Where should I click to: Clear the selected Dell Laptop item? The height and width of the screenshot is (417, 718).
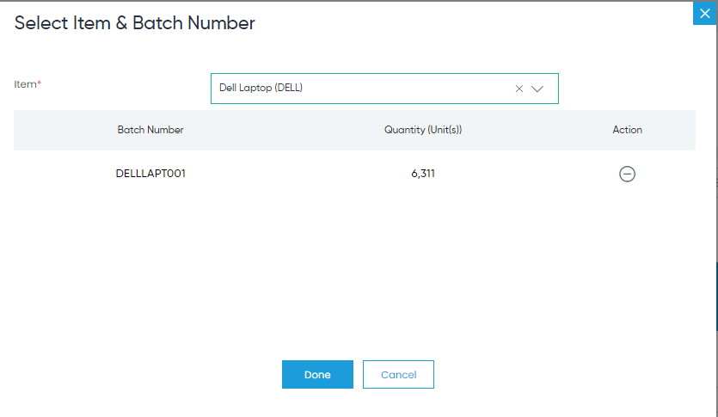[519, 89]
